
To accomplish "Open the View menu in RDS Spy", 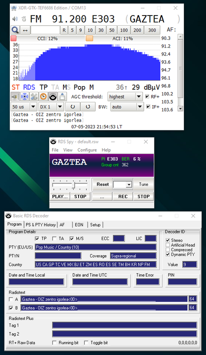I will [68, 150].
